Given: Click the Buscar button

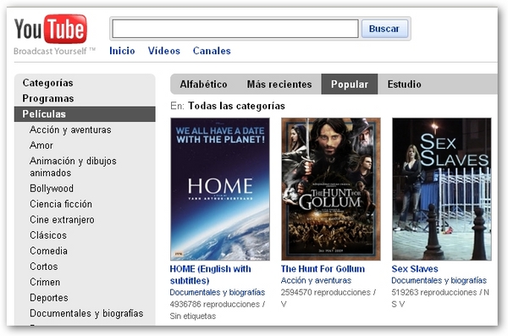Looking at the screenshot, I should (x=384, y=29).
